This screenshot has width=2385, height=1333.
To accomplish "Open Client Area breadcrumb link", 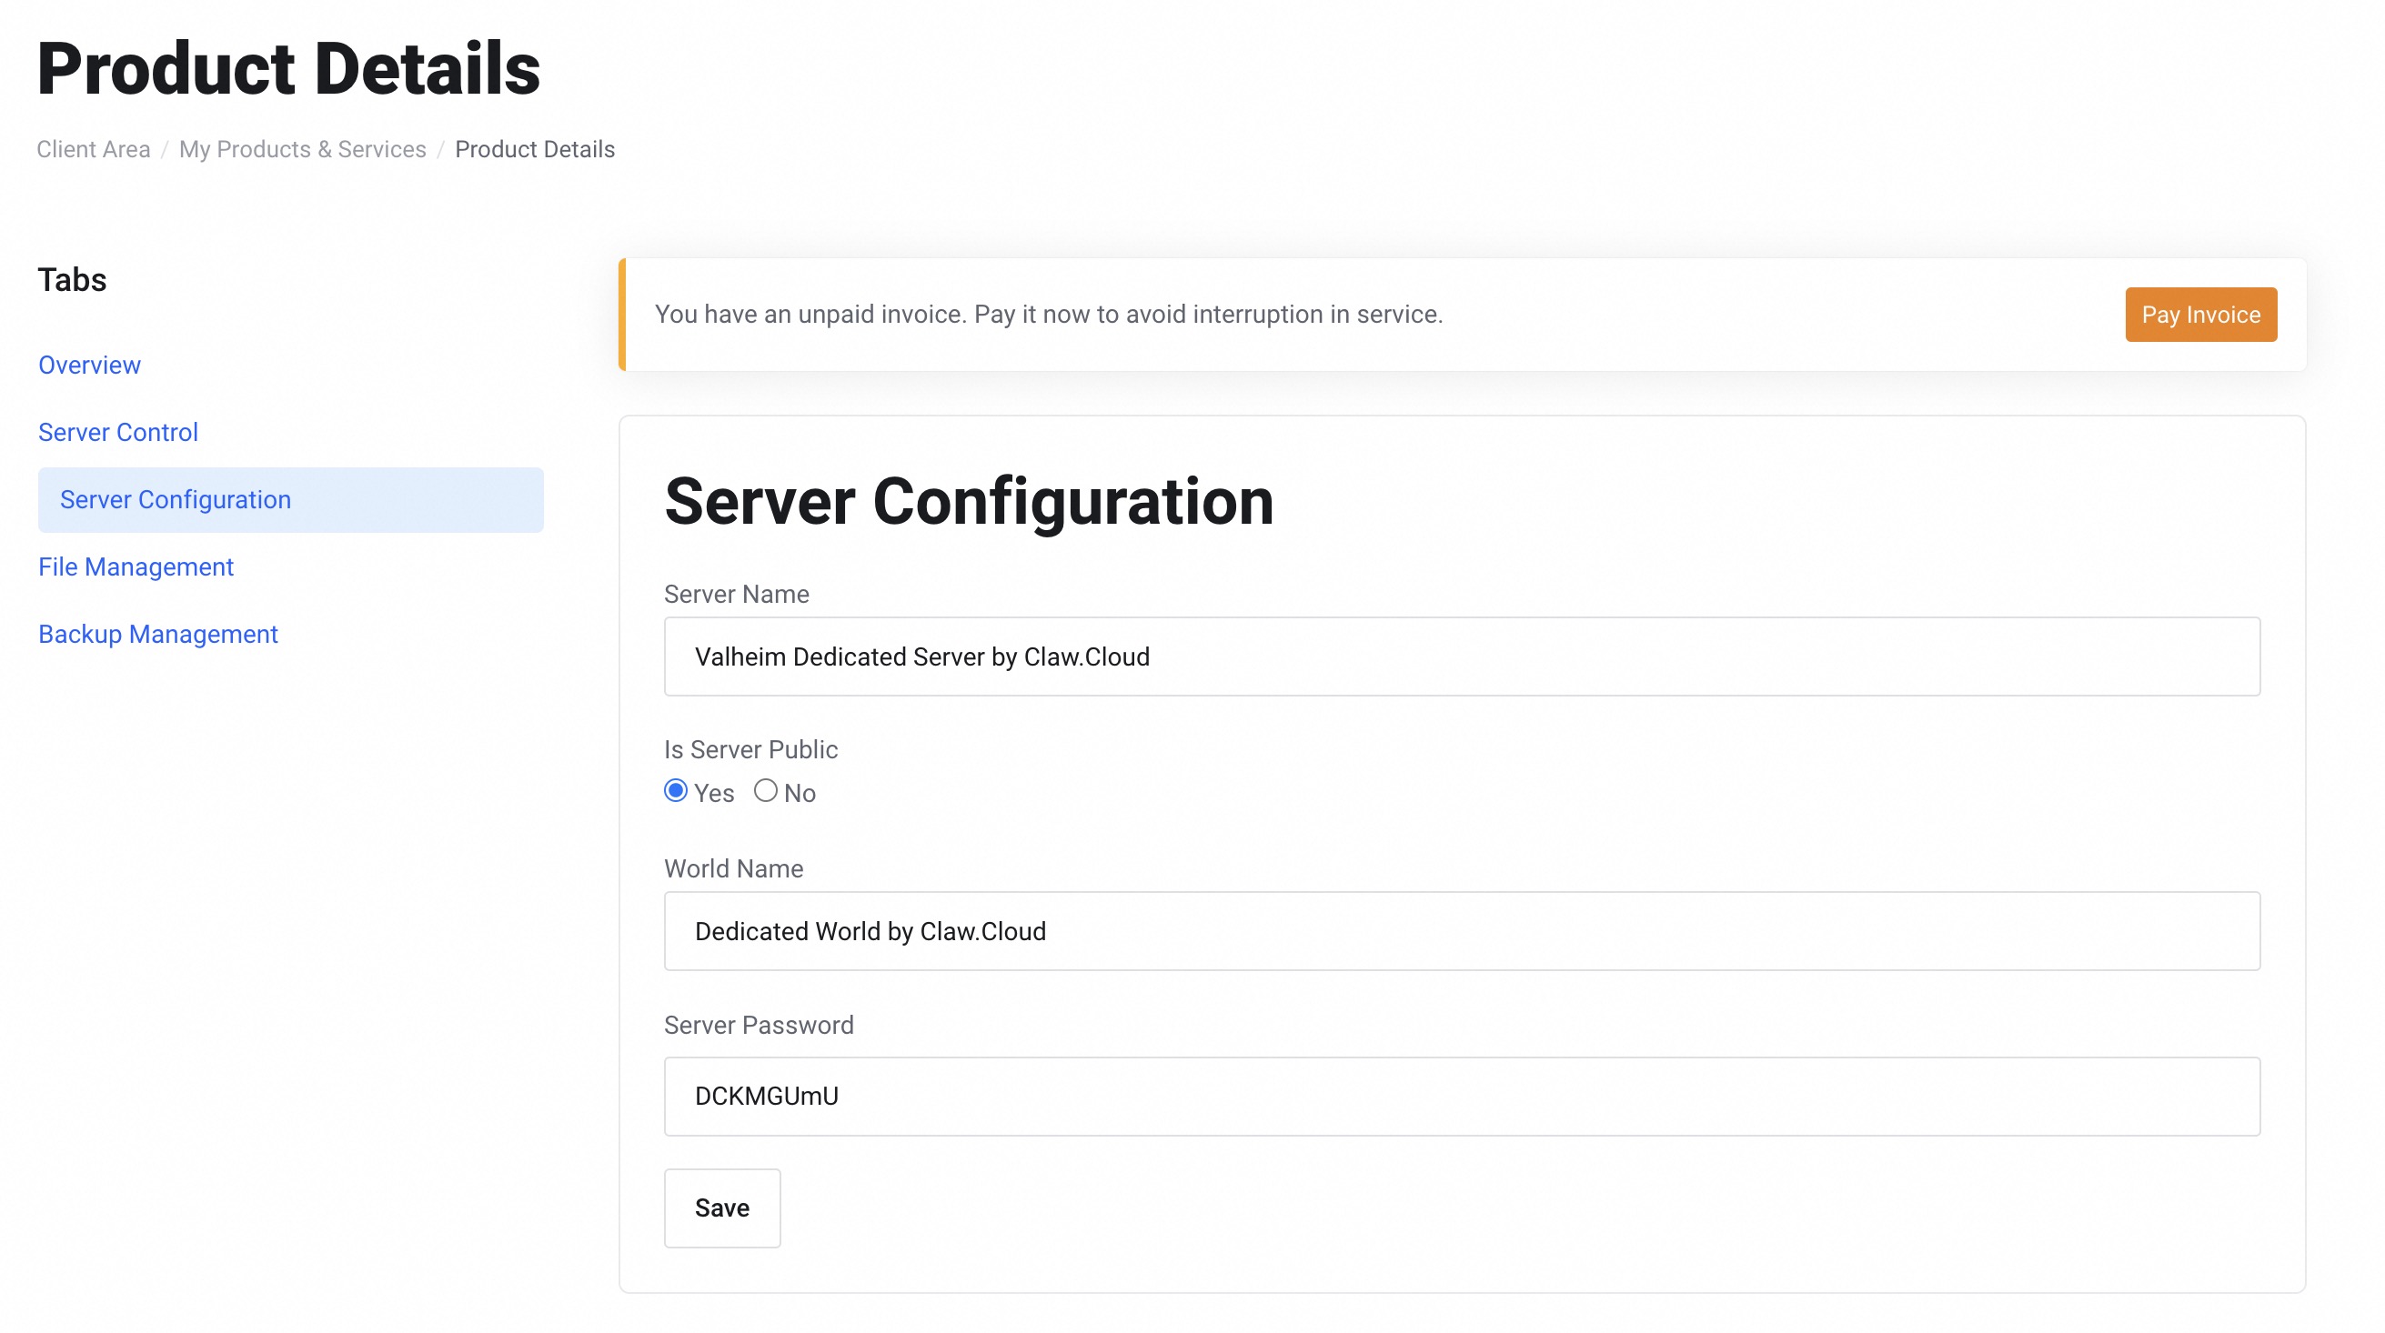I will point(94,149).
